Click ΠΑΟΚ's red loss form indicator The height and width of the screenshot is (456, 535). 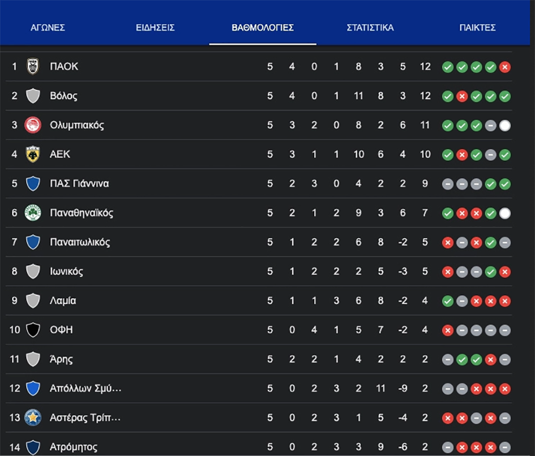504,67
